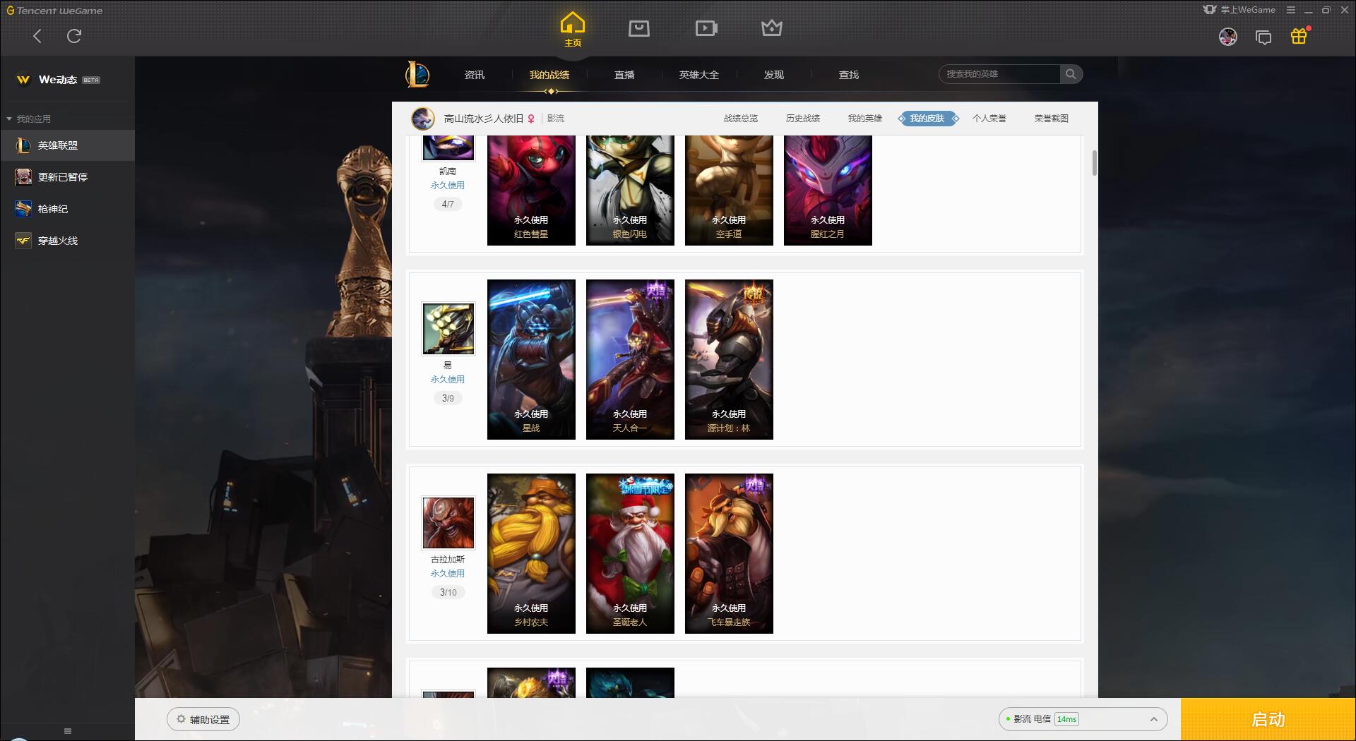Viewport: 1356px width, 741px height.
Task: Open the 主页 home icon
Action: point(573,29)
